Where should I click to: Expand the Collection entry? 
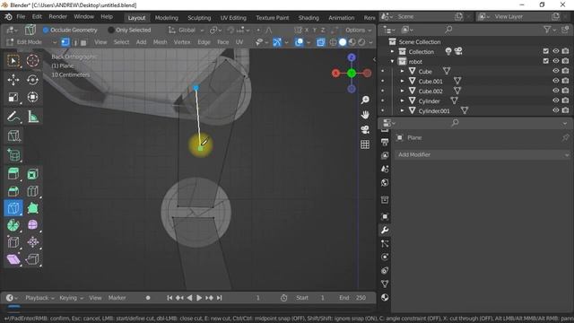(392, 51)
